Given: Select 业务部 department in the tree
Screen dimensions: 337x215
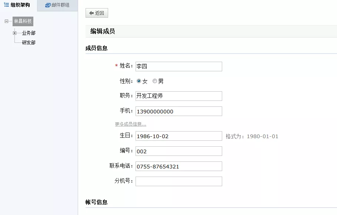Looking at the screenshot, I should tap(29, 33).
